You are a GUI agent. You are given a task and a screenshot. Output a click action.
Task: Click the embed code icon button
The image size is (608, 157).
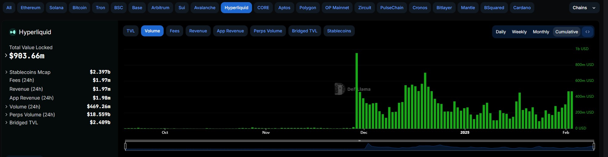(588, 32)
